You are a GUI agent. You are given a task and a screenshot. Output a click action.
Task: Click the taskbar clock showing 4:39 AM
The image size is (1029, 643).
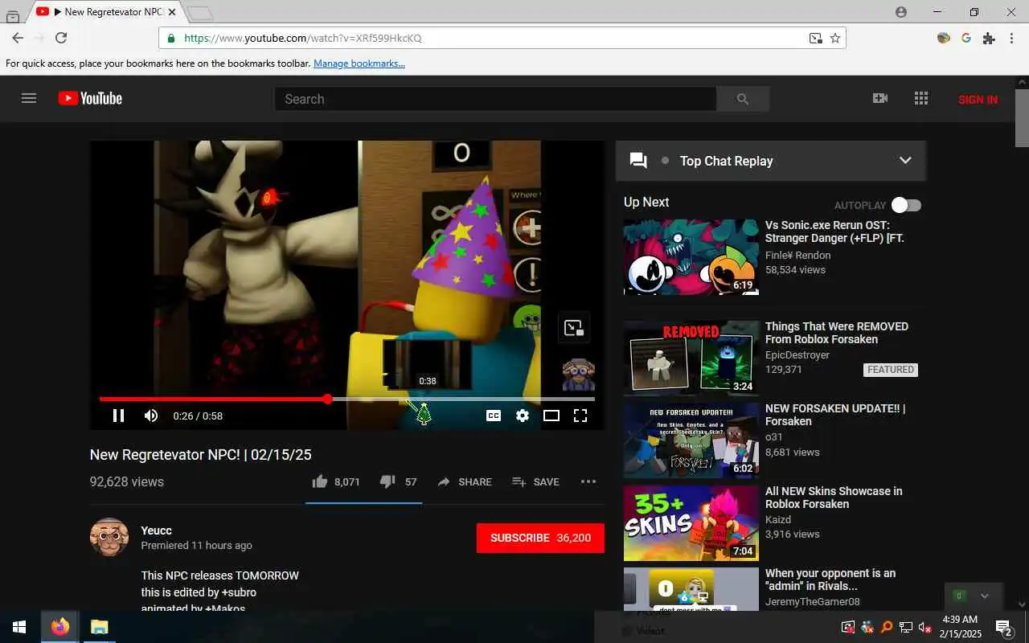click(960, 627)
